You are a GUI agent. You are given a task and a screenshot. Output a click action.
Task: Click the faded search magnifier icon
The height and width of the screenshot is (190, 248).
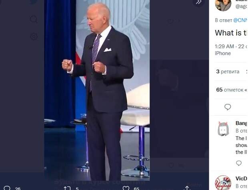tap(34, 19)
